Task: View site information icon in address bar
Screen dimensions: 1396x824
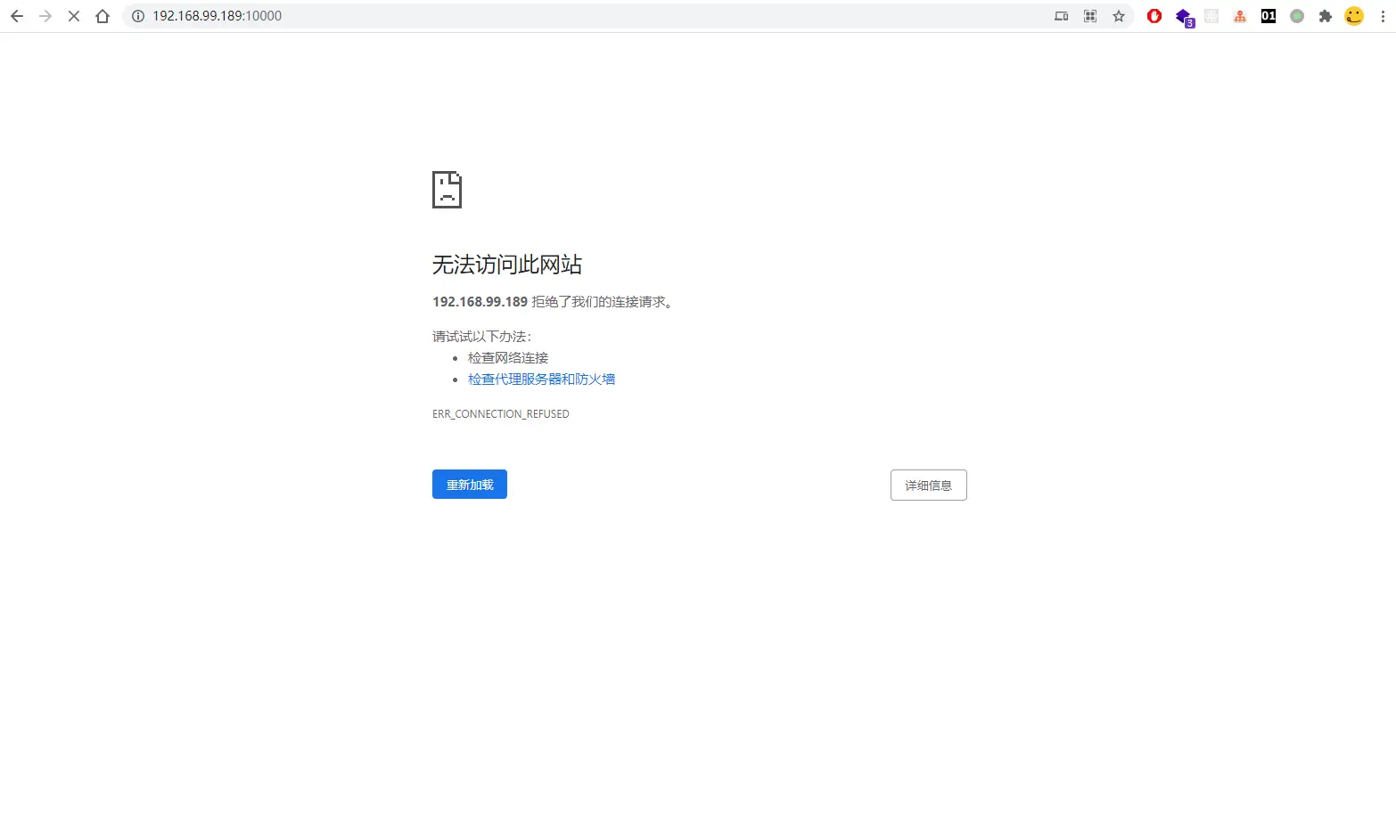Action: [x=138, y=16]
